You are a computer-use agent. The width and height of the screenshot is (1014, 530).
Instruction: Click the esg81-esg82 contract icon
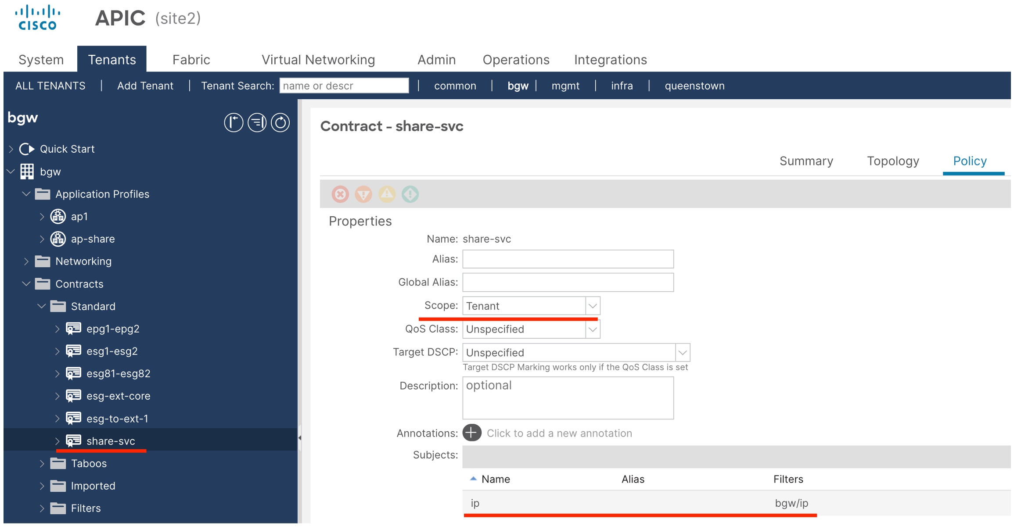pyautogui.click(x=73, y=373)
